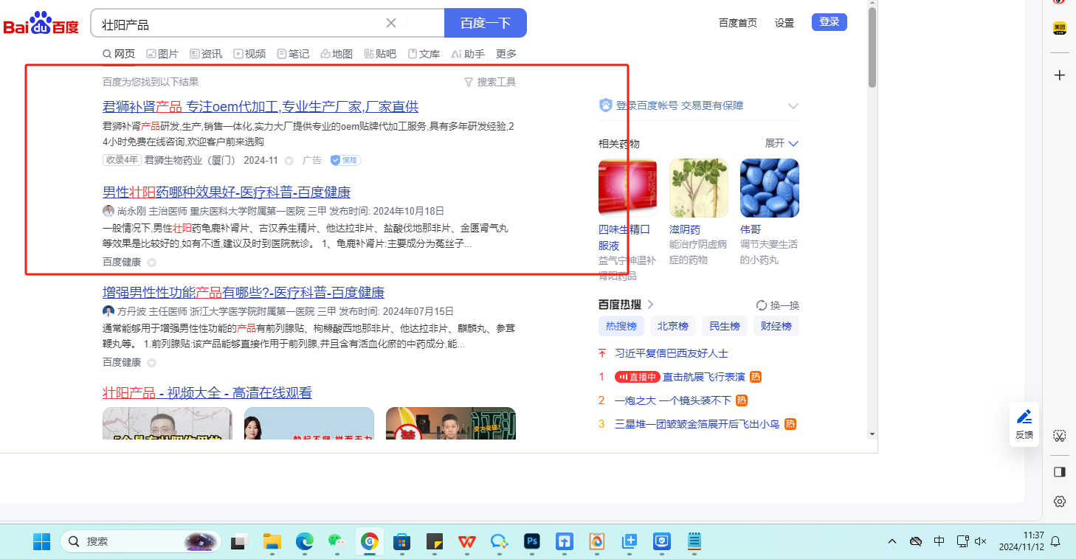This screenshot has height=559, width=1076.
Task: Click the page vertical scrollbar thumb
Action: coord(872,48)
